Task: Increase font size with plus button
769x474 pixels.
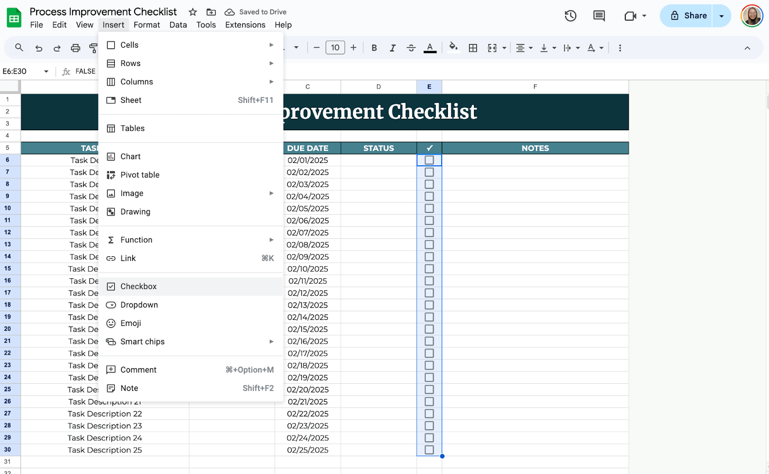Action: click(x=353, y=48)
